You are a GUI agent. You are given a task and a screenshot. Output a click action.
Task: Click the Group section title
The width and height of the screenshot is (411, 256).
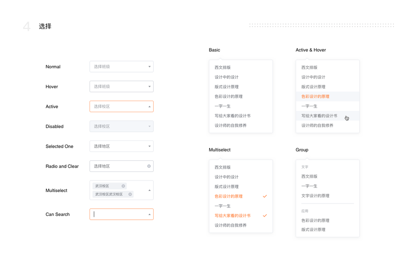coord(302,150)
